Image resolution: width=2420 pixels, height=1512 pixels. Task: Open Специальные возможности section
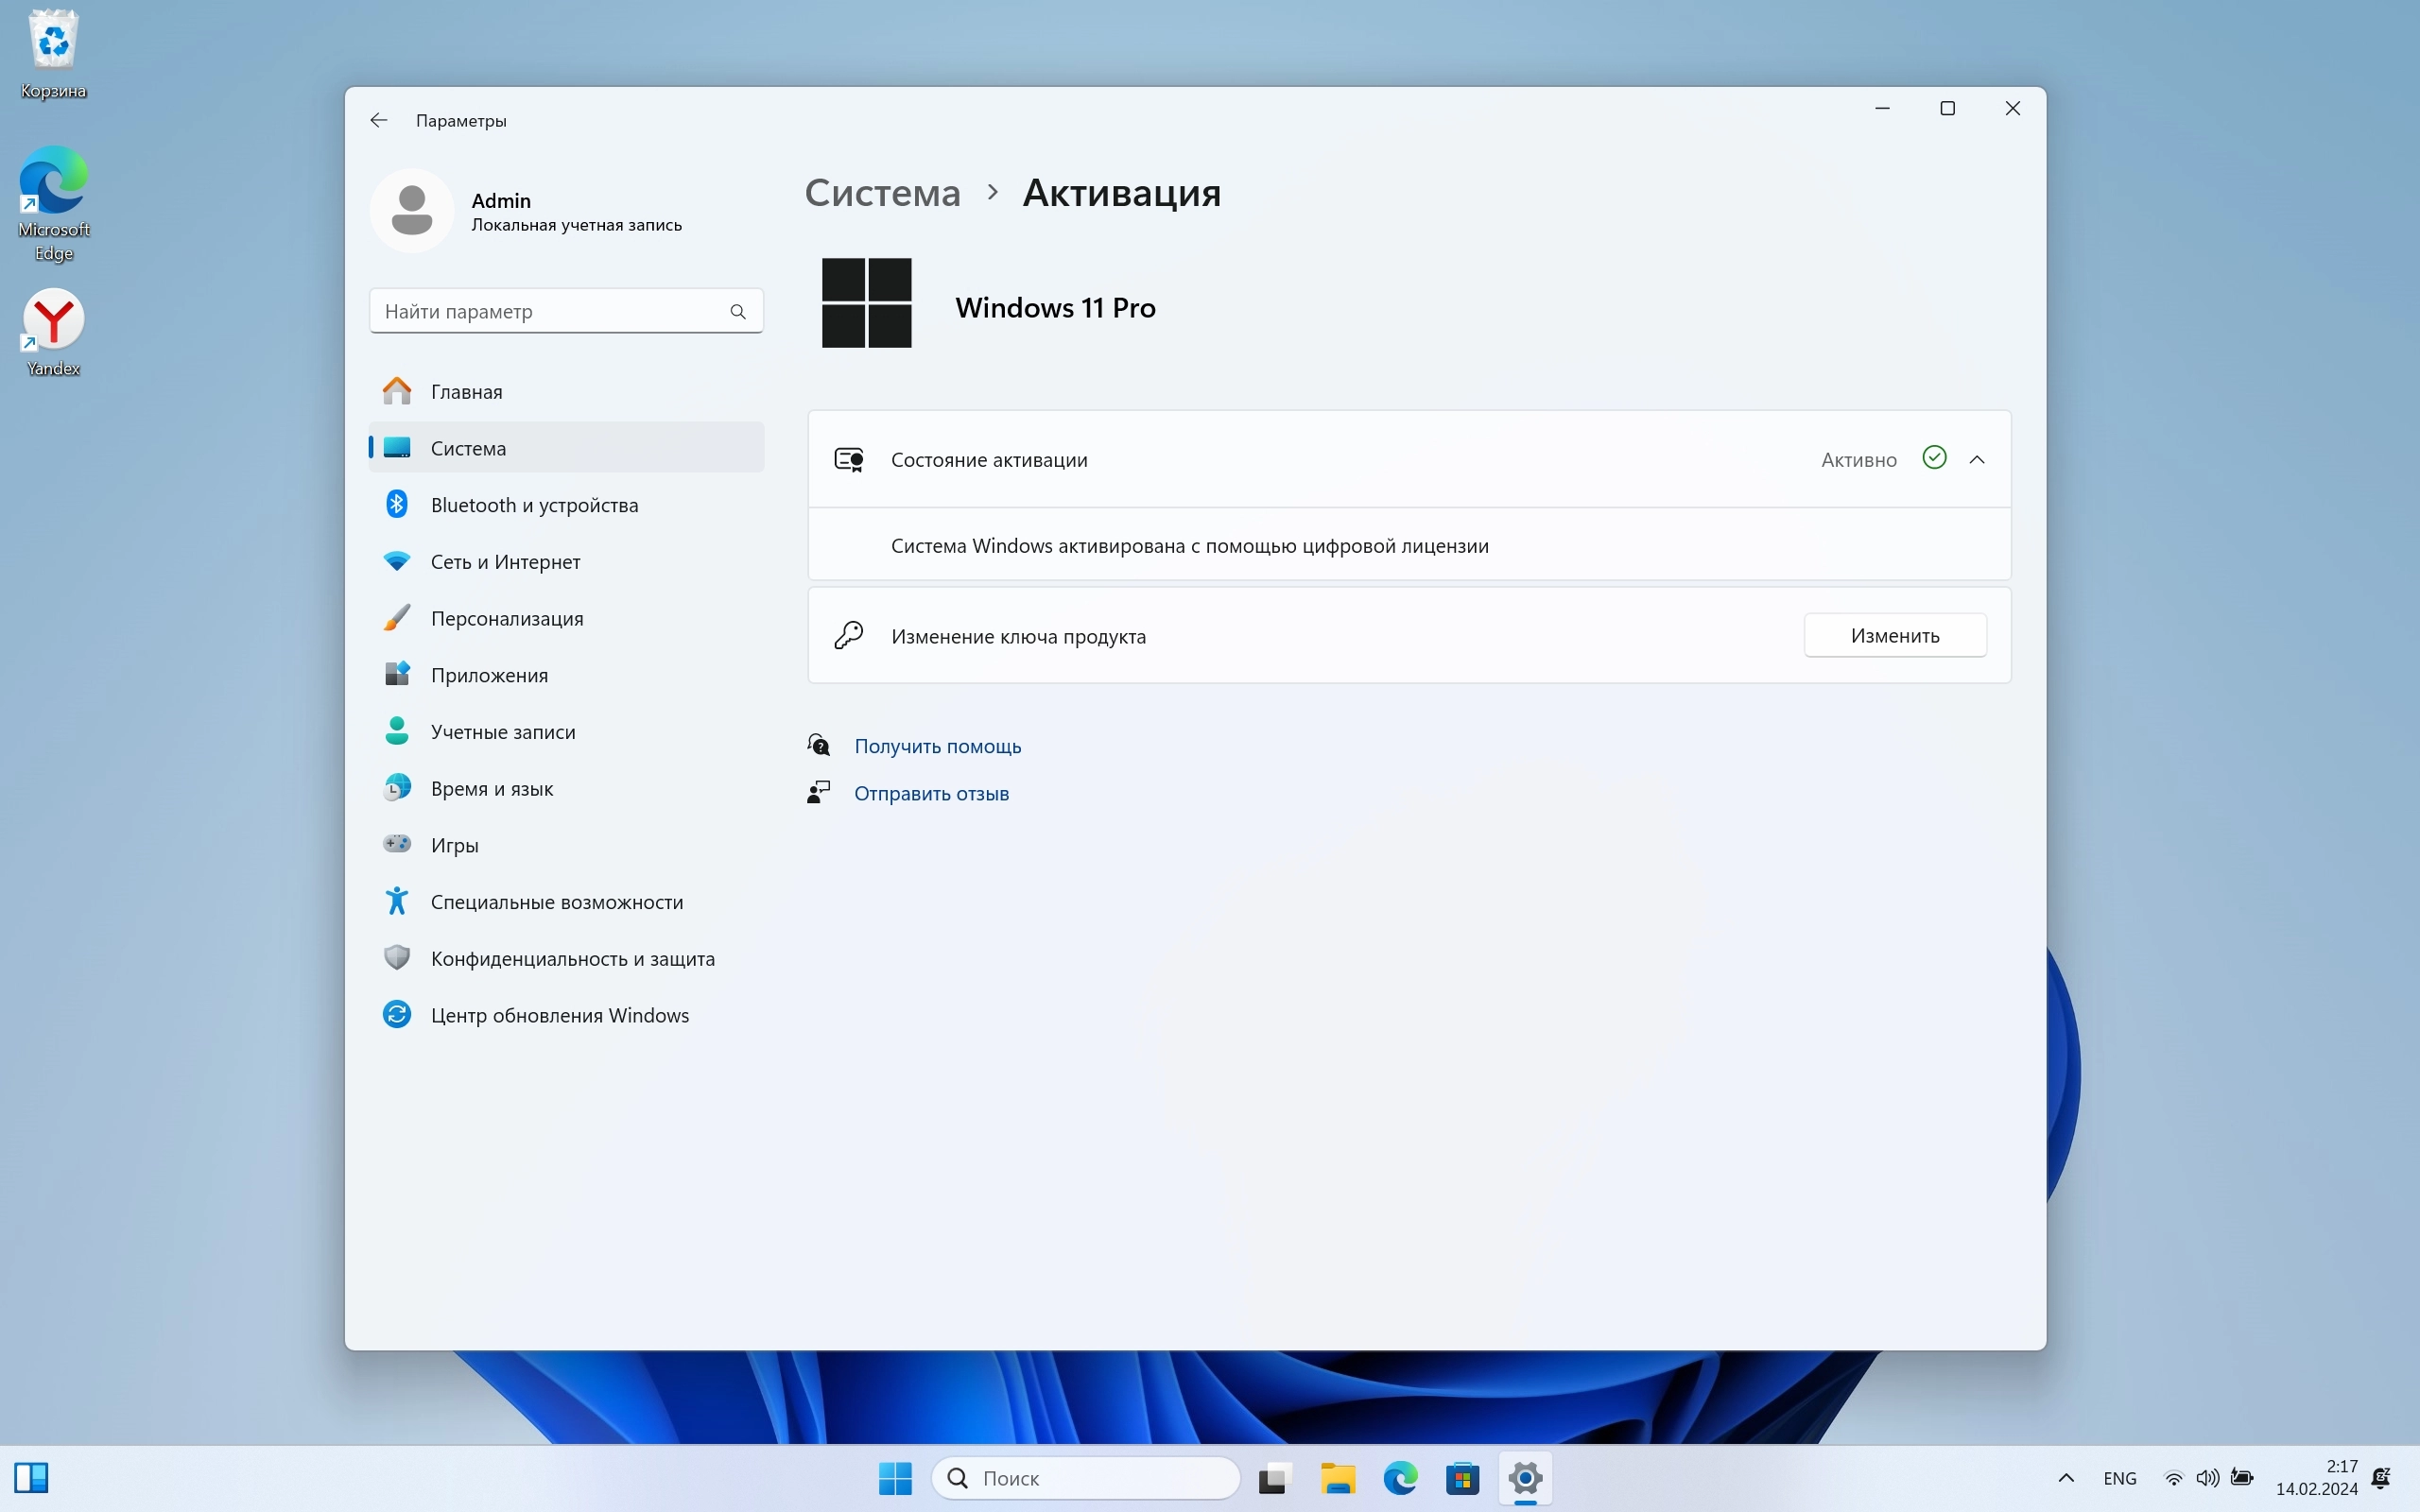[x=556, y=902]
